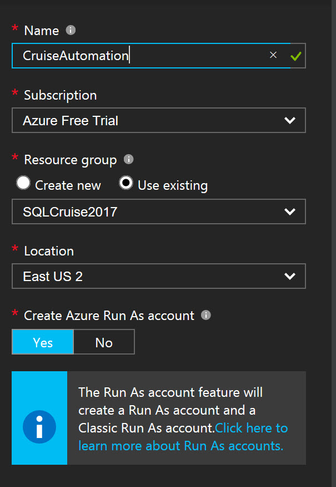Screen dimensions: 336x487
Task: Confirm Yes is highlighted for Run As account
Action: pos(42,341)
